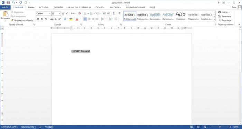Open multilevel list dropdown

tap(100, 13)
